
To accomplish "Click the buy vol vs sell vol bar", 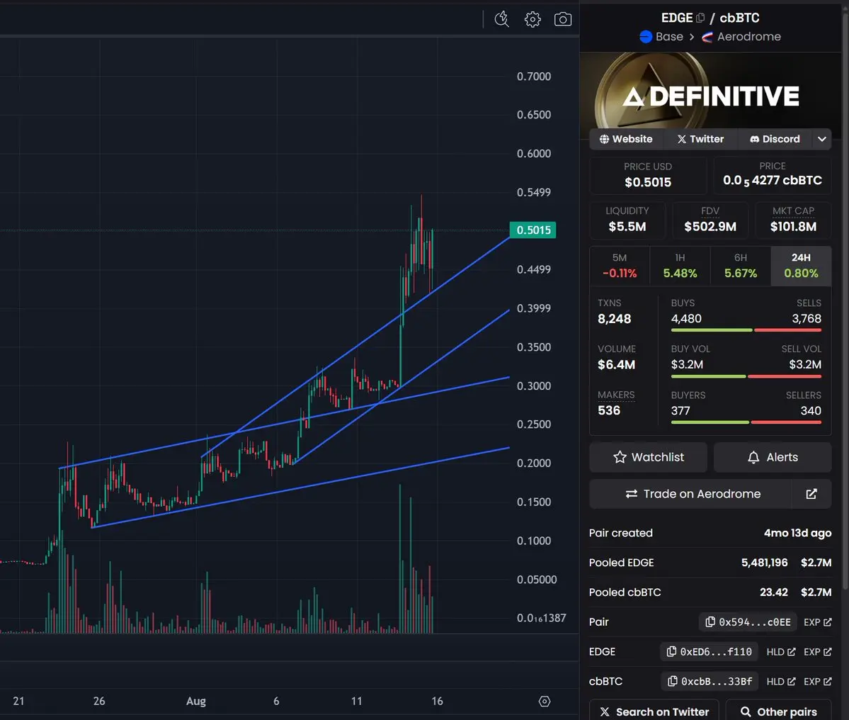I will (x=746, y=376).
